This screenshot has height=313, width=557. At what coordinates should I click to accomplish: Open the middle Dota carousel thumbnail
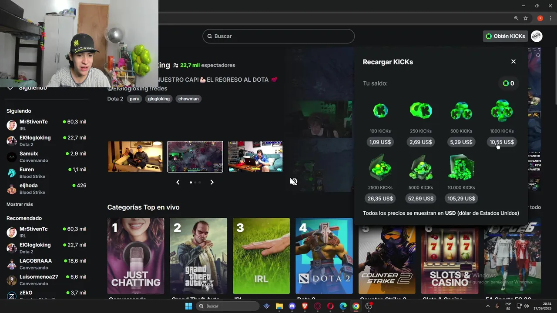(195, 156)
